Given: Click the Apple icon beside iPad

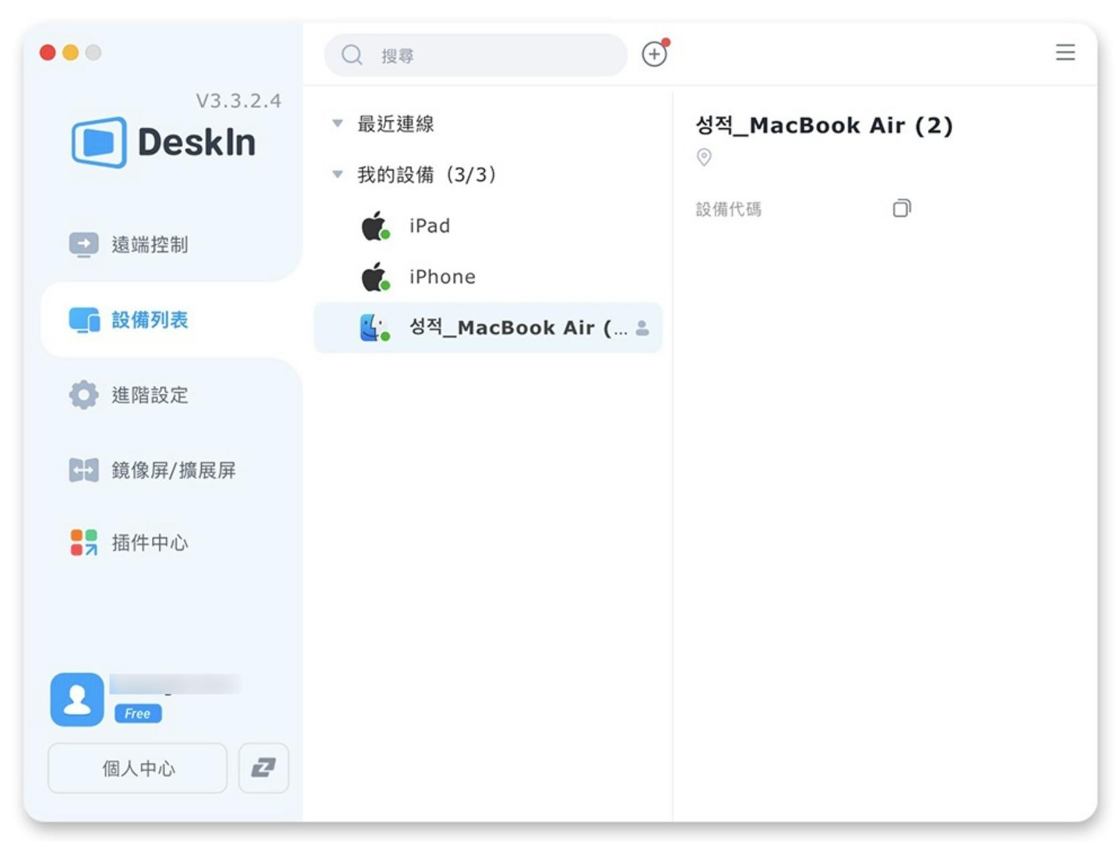Looking at the screenshot, I should coord(375,226).
